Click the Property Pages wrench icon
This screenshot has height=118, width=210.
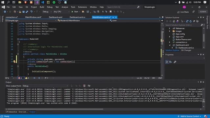click(x=175, y=62)
